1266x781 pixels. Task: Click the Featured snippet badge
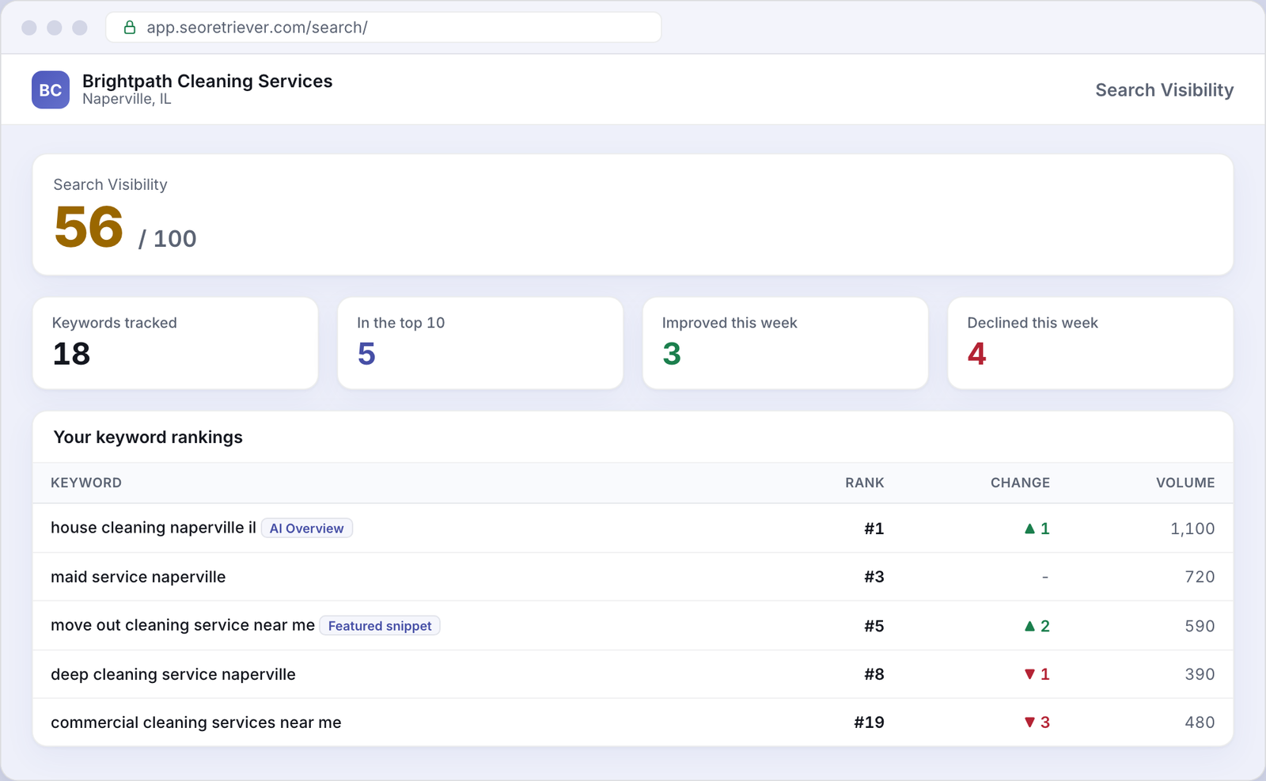click(380, 626)
